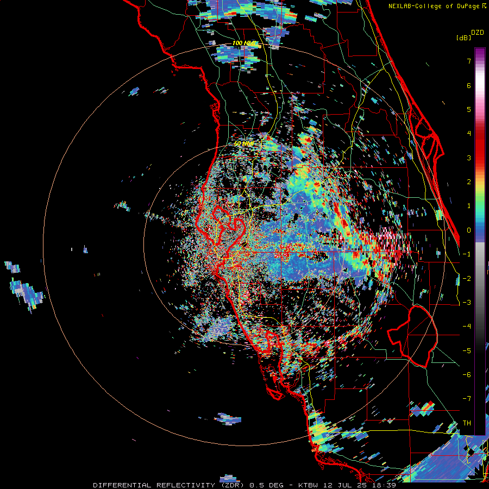This screenshot has height=489, width=489.
Task: Click the '-7' tick label on colorbar
Action: pyautogui.click(x=467, y=399)
